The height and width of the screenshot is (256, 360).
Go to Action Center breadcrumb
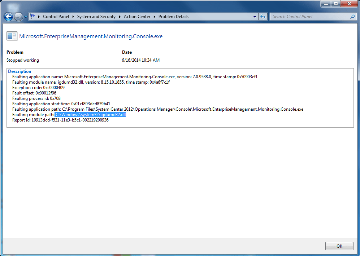(x=137, y=17)
